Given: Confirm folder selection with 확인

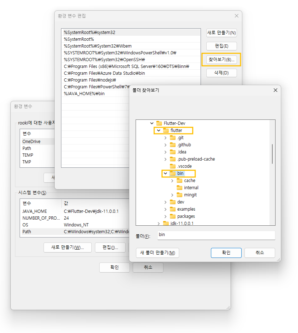Looking at the screenshot, I should pyautogui.click(x=226, y=253).
